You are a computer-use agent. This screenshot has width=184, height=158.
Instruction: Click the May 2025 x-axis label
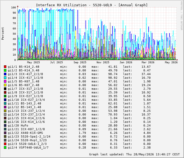pyautogui.click(x=34, y=62)
